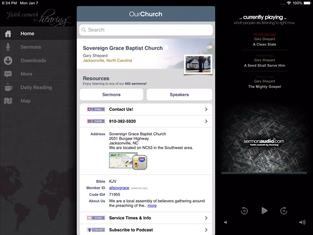Click the low volume speaker icon

pos(225,222)
